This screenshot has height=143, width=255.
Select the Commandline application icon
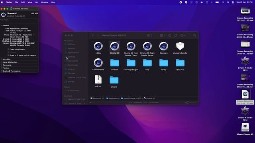click(98, 63)
